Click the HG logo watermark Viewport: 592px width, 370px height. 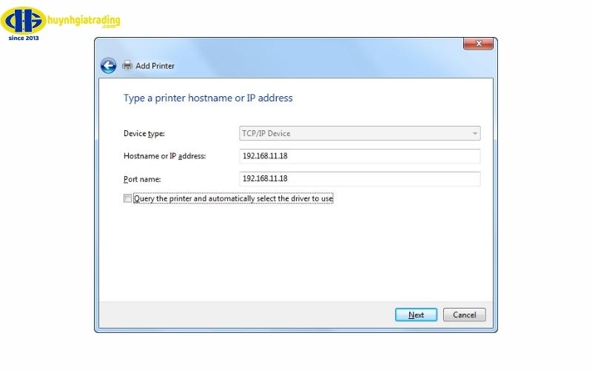24,21
